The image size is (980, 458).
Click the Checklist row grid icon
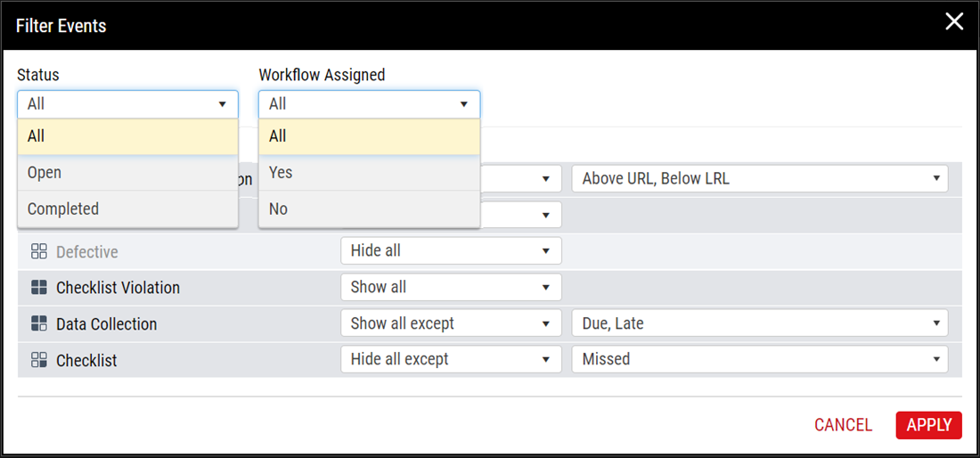38,360
